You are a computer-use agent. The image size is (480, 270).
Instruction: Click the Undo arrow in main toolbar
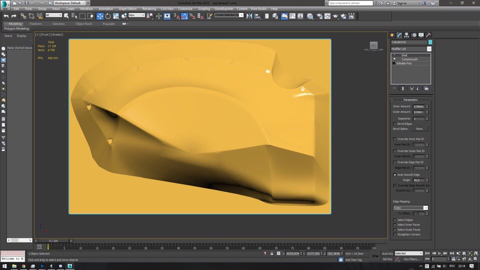pos(6,16)
